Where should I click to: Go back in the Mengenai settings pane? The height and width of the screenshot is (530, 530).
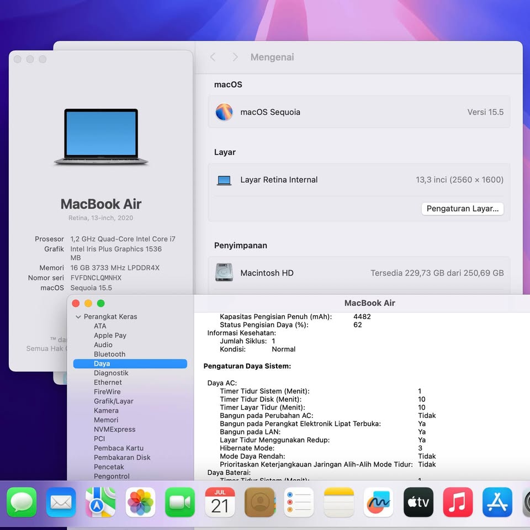[213, 57]
